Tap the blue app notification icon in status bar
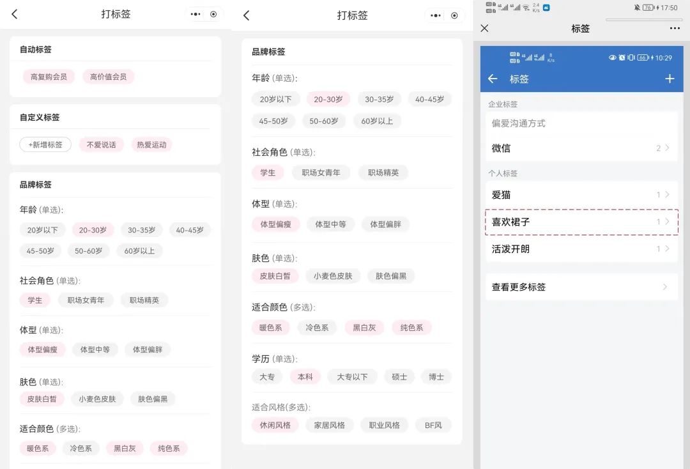Viewport: 690px width, 469px height. point(546,8)
